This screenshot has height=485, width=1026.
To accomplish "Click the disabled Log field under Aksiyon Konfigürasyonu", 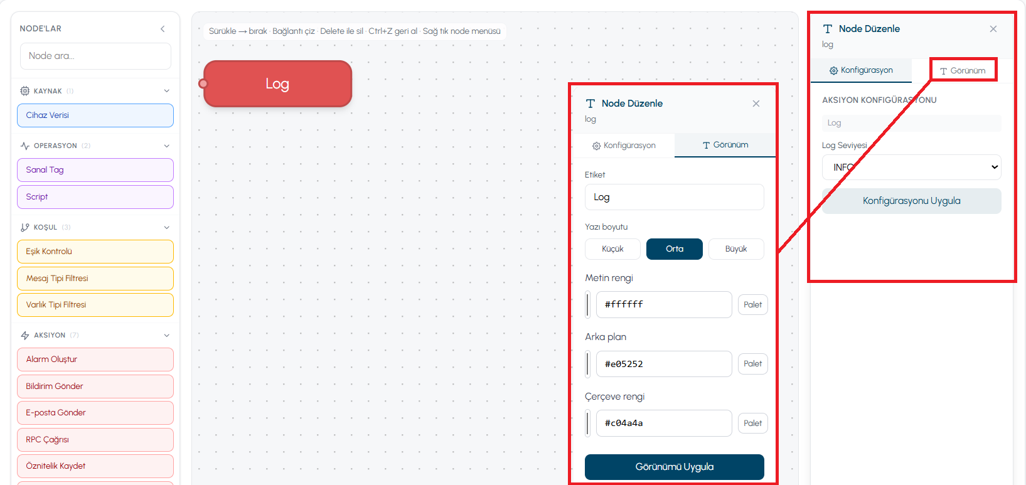I will tap(911, 123).
